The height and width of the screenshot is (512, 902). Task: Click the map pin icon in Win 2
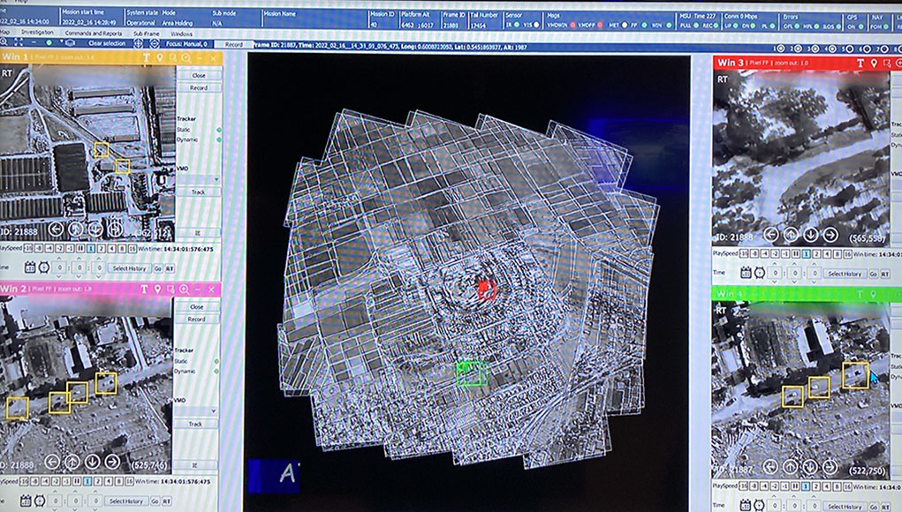[159, 290]
